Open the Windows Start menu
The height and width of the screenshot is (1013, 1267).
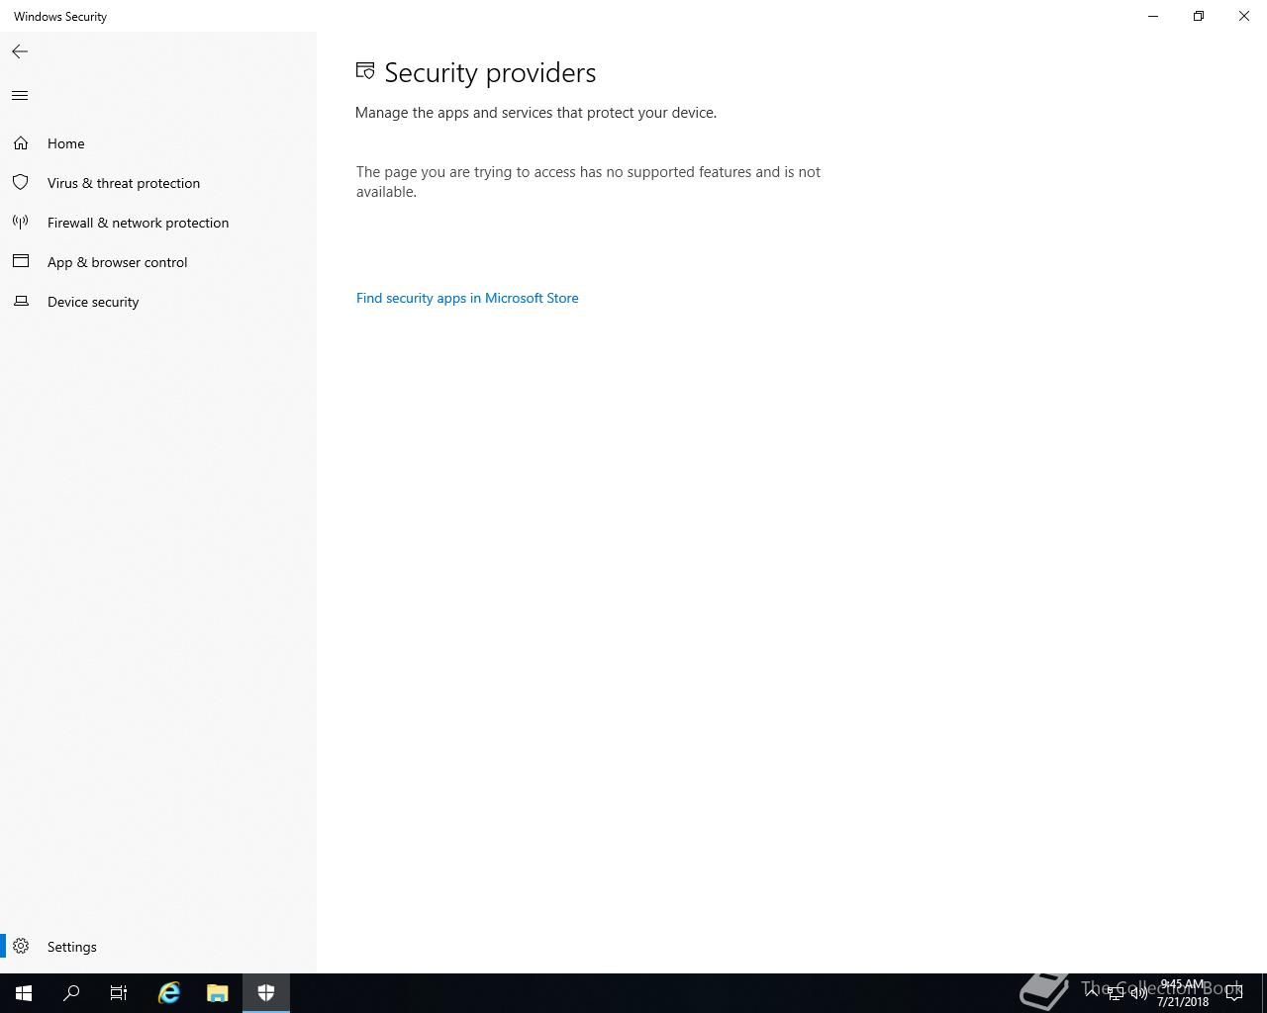(x=24, y=993)
